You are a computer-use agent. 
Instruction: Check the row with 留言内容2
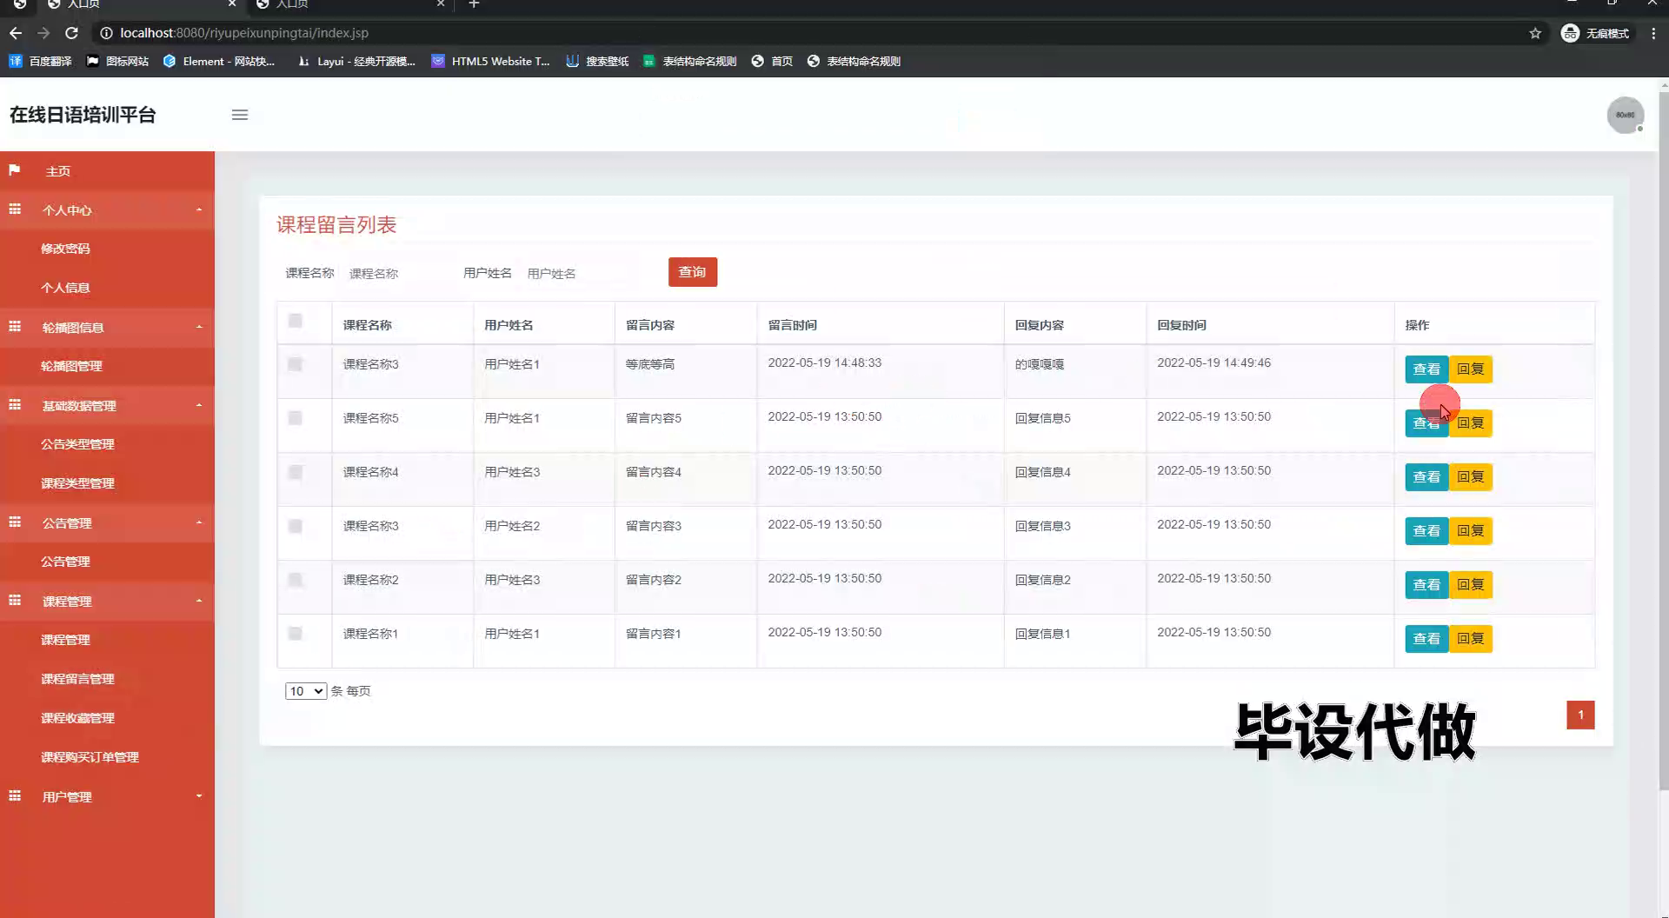[296, 580]
